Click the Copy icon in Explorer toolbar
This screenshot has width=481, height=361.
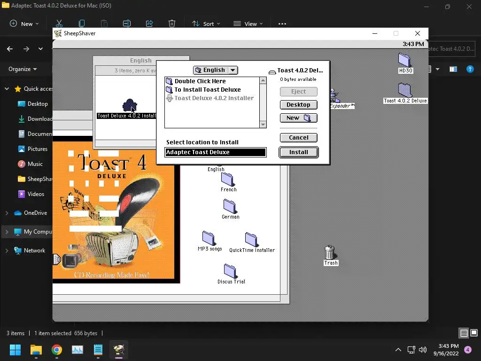pos(82,24)
